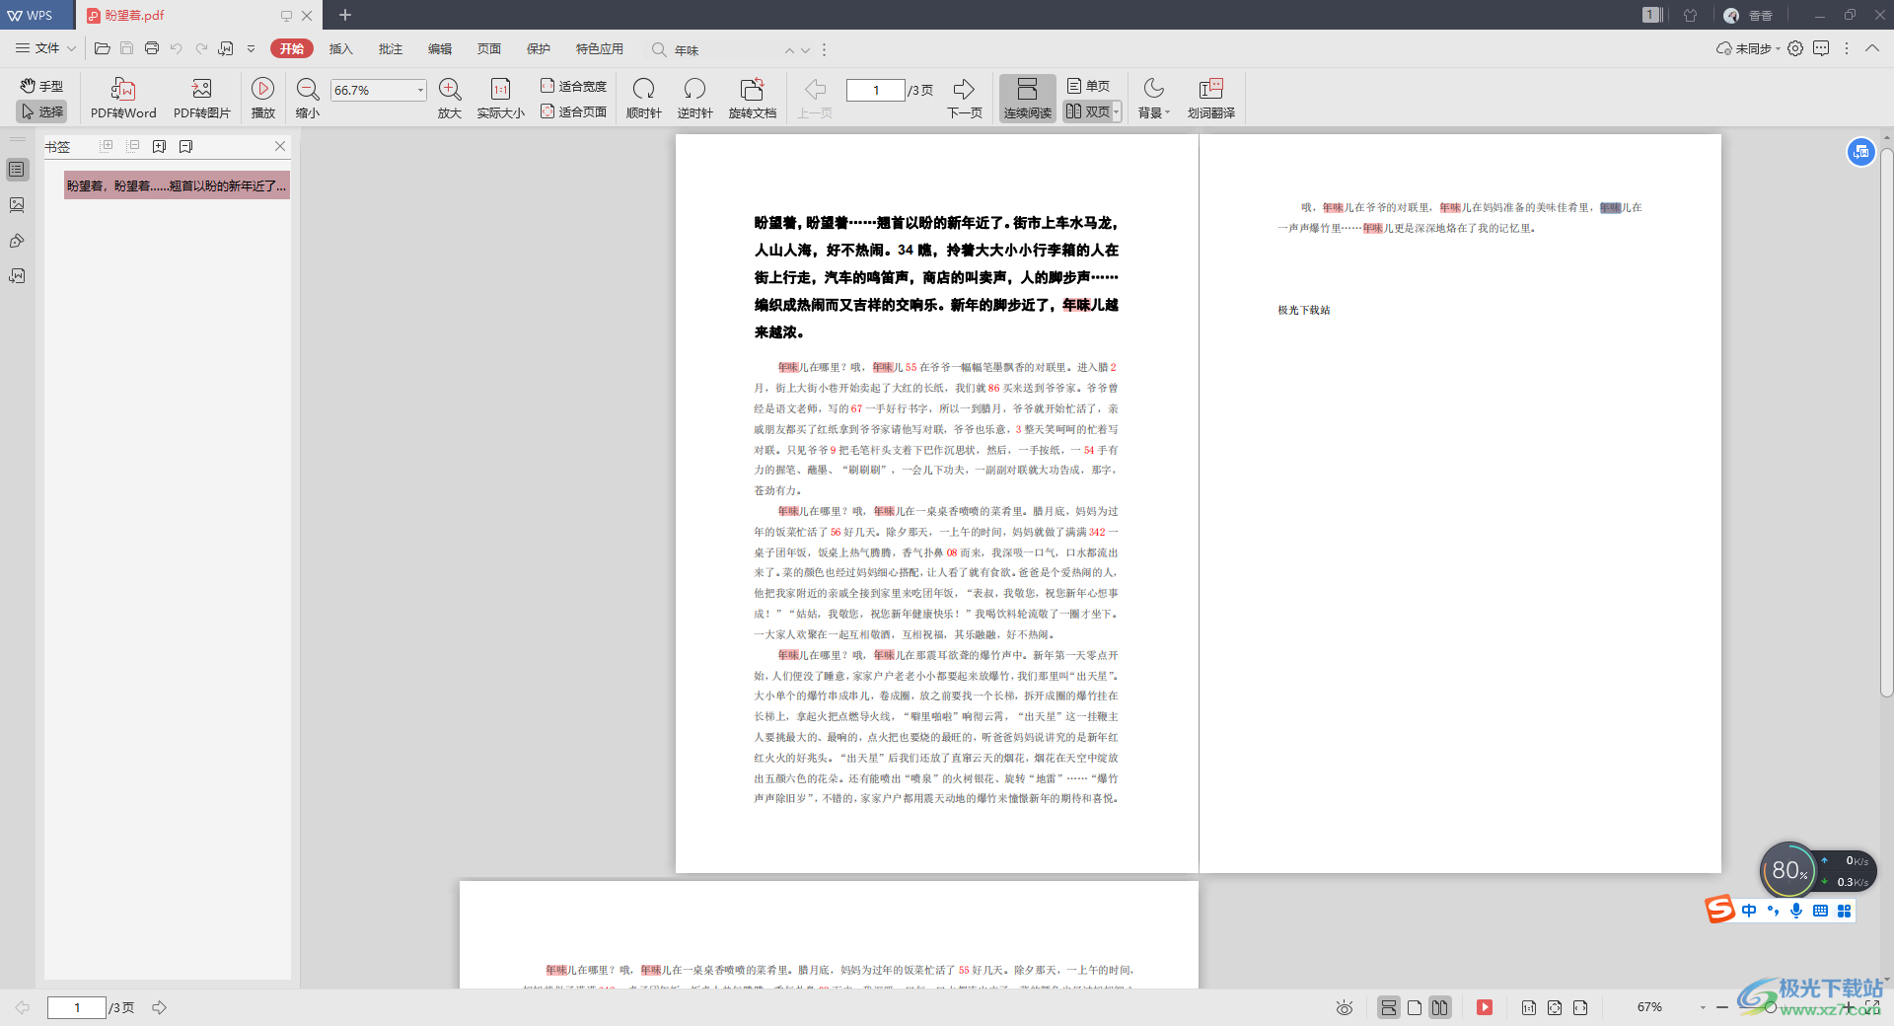
Task: Toggle double page in status bar
Action: (1440, 1007)
